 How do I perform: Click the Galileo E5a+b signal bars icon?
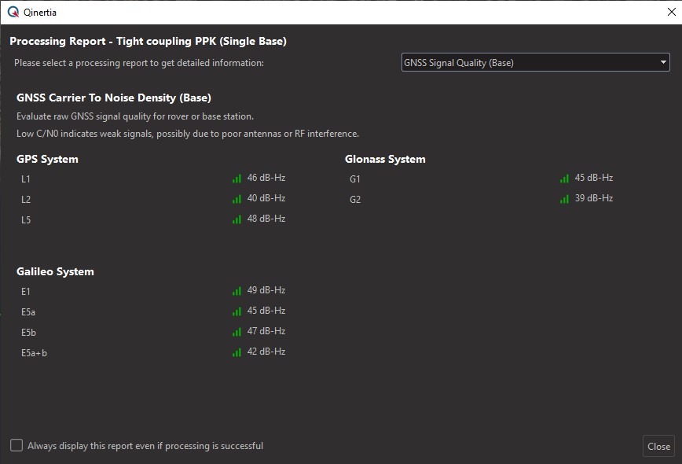pos(236,352)
